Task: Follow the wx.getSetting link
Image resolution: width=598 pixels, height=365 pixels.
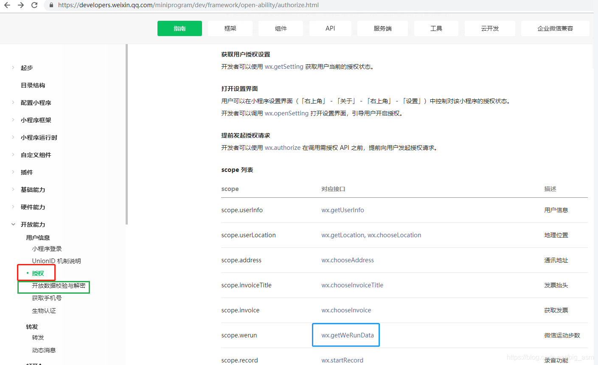Action: (284, 67)
